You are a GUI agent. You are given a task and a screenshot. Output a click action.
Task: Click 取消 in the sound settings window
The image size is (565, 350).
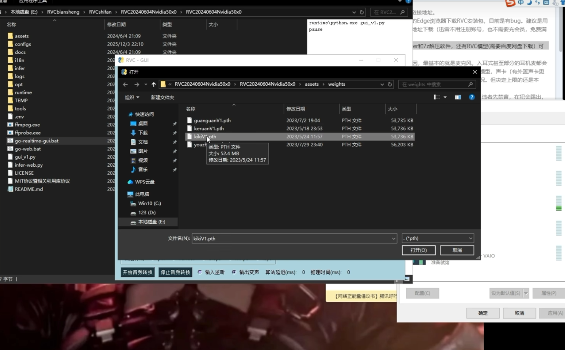coord(519,313)
